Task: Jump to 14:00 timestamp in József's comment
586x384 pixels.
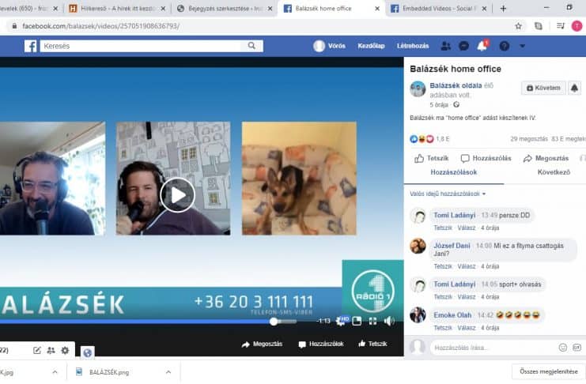Action: point(484,246)
